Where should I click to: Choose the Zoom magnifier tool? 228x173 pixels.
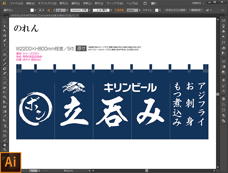(x=5, y=150)
